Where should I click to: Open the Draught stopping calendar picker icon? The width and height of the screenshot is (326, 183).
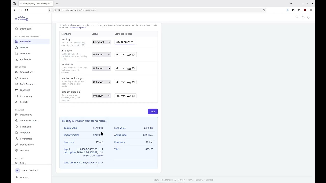133,96
